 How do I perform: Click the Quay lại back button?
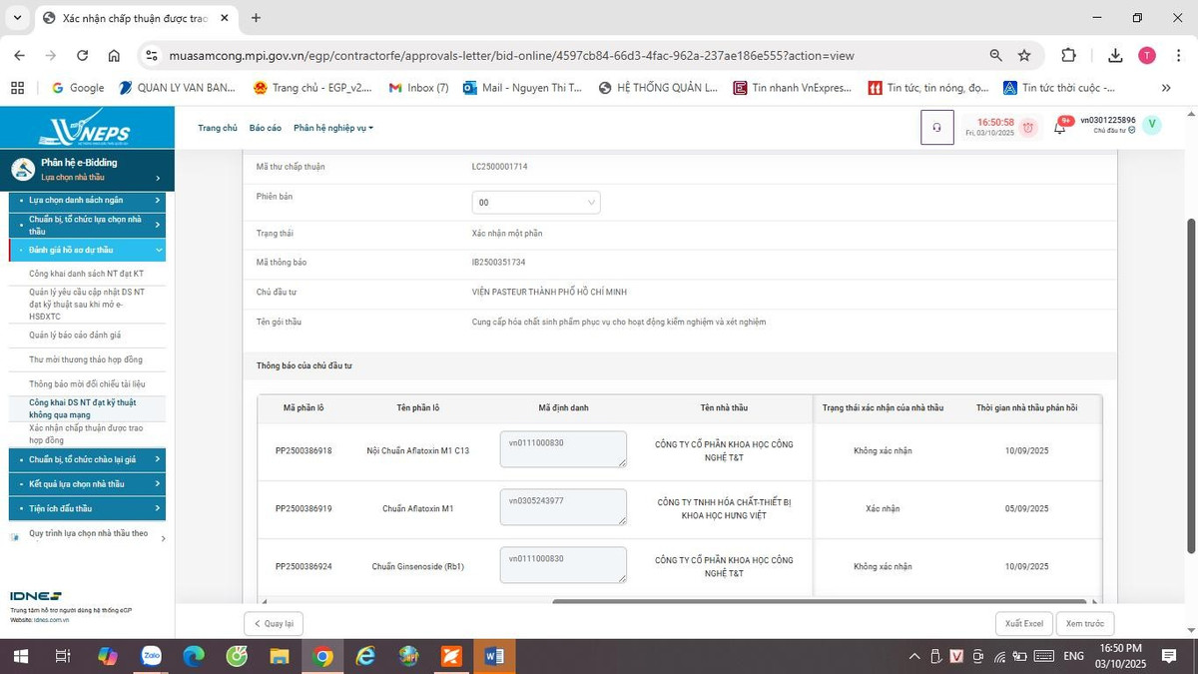click(x=274, y=624)
